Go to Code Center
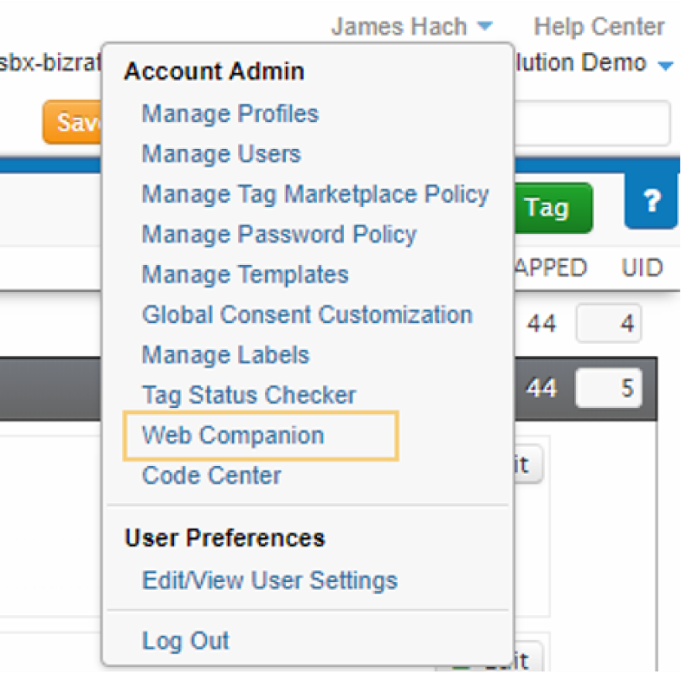682x673 pixels. point(212,475)
